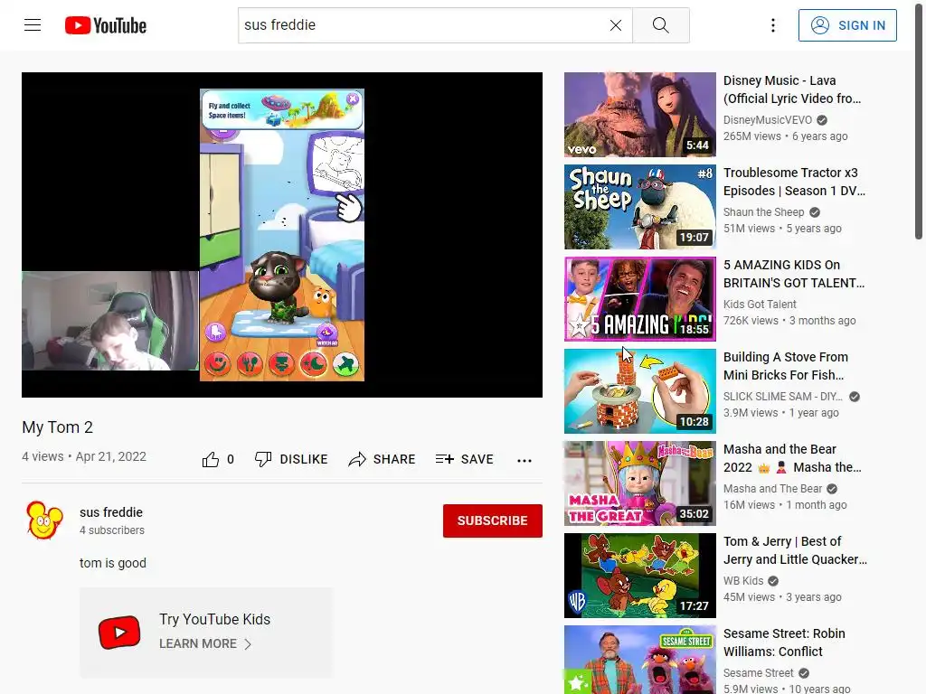Click verified badge next to Masha and The Bear
Image resolution: width=926 pixels, height=694 pixels.
(x=832, y=489)
